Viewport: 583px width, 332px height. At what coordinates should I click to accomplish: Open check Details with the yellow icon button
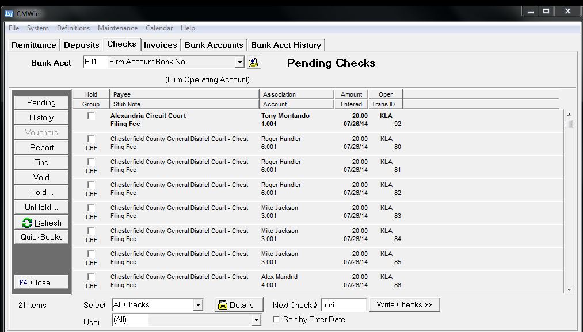[x=239, y=305]
